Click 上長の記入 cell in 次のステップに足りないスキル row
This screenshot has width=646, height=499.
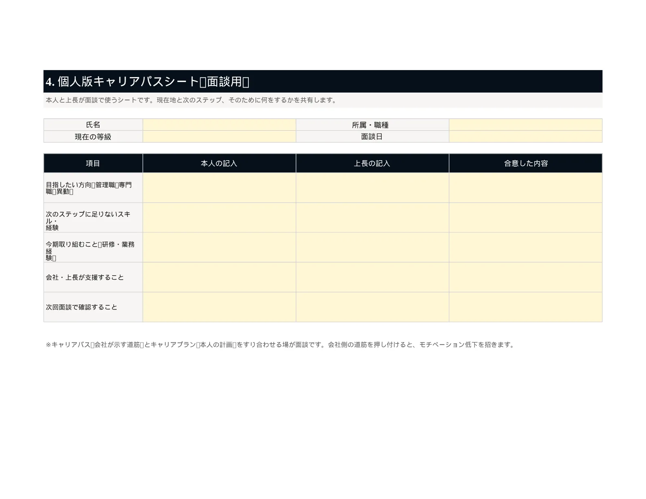372,218
